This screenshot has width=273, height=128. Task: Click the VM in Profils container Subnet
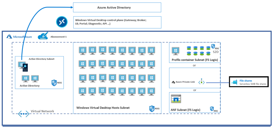pos(175,51)
